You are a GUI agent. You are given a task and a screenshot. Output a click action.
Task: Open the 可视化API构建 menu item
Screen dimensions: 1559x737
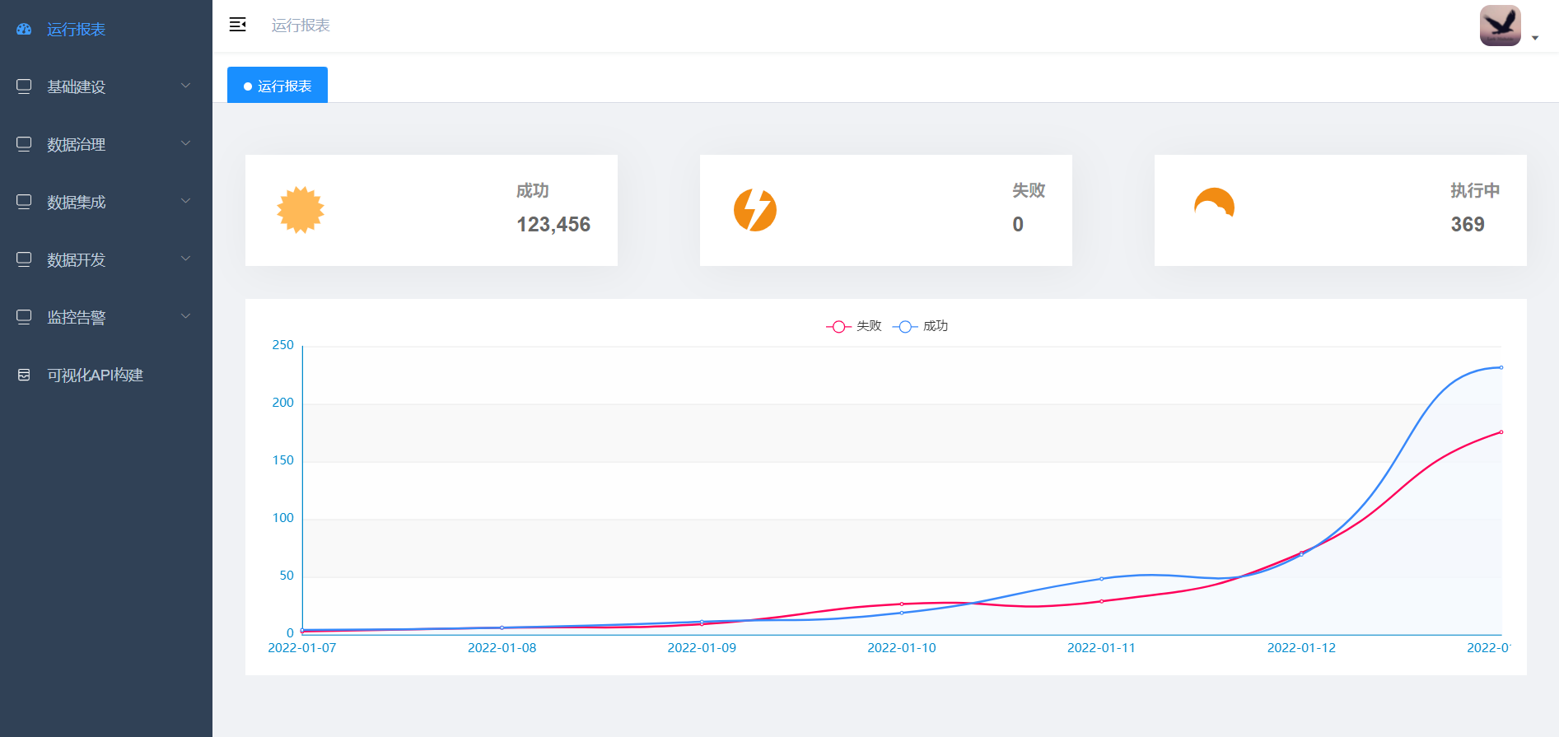pyautogui.click(x=106, y=375)
